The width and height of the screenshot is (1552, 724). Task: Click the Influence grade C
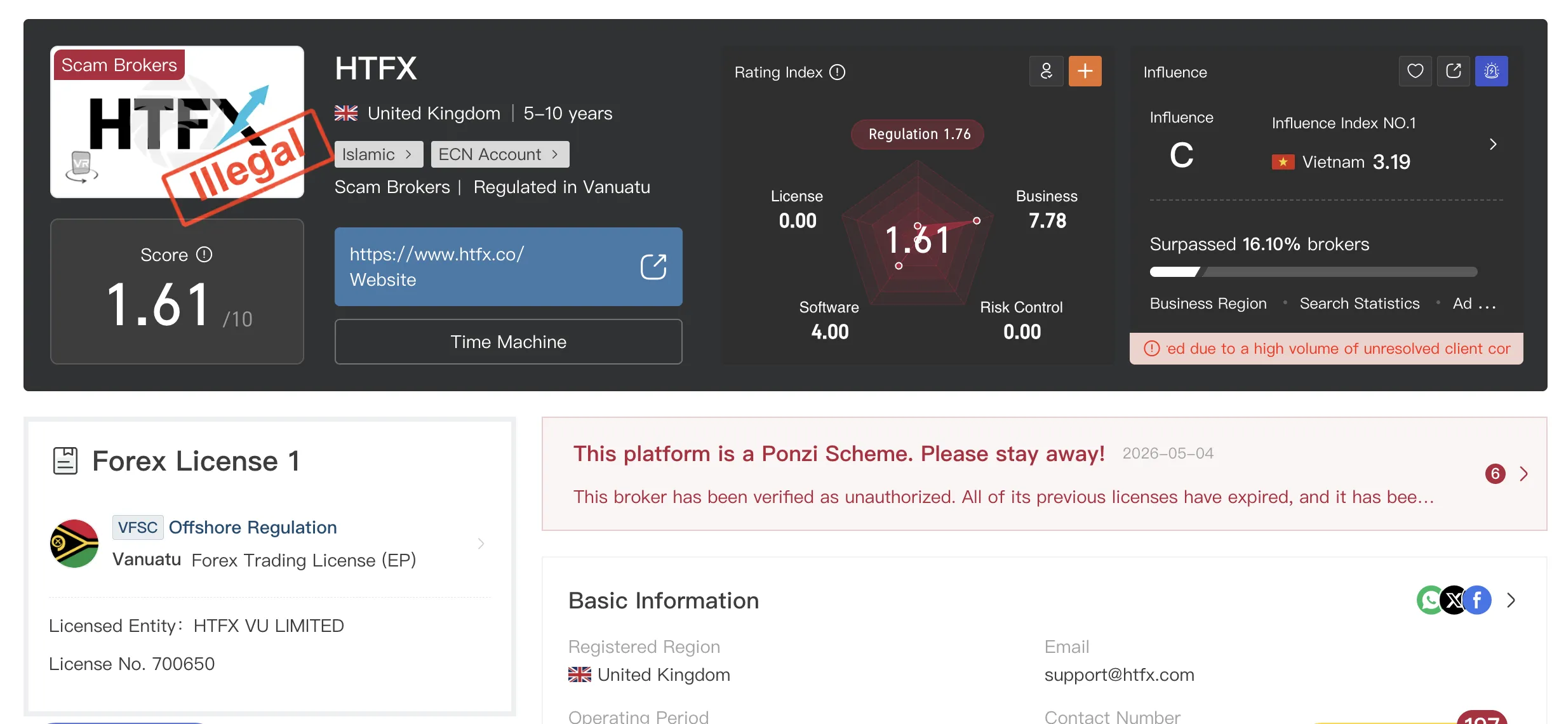(x=1181, y=155)
